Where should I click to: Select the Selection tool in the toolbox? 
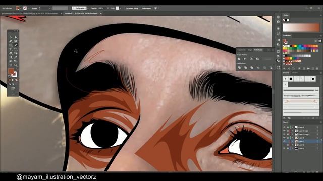(11, 37)
